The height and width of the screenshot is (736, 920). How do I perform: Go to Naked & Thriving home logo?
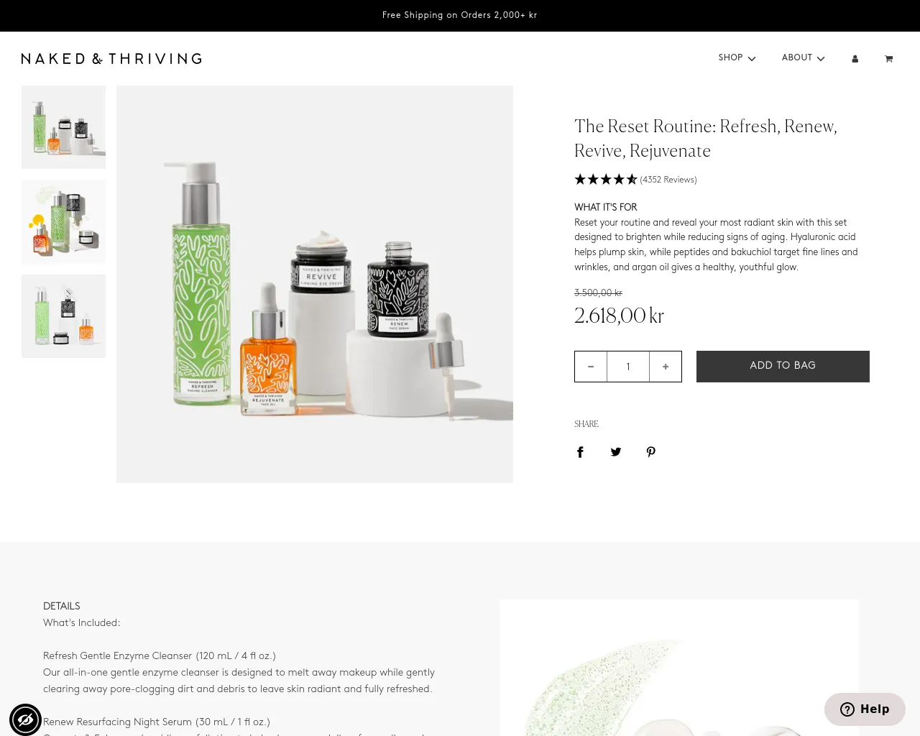(x=111, y=59)
